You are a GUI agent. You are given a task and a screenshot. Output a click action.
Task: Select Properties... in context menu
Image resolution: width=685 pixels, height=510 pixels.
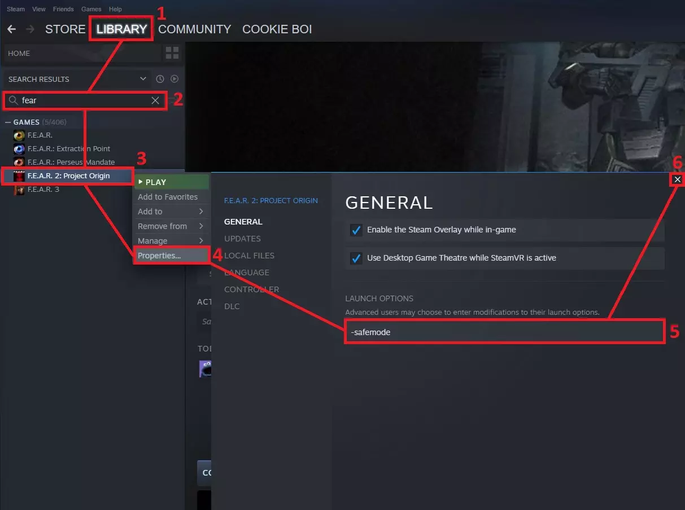171,256
